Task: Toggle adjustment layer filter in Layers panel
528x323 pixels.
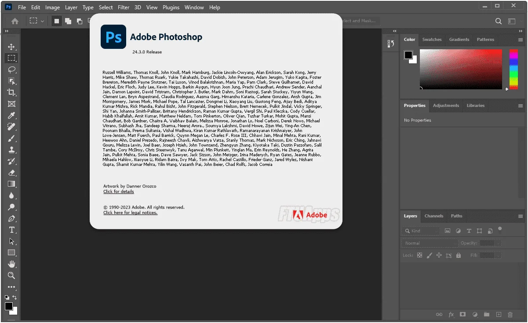Action: pyautogui.click(x=458, y=231)
